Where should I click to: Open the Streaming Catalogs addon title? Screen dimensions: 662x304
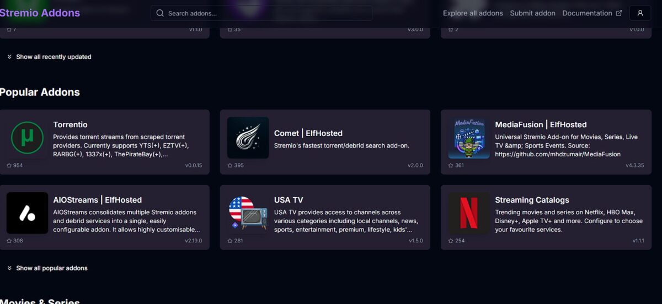[x=532, y=200]
